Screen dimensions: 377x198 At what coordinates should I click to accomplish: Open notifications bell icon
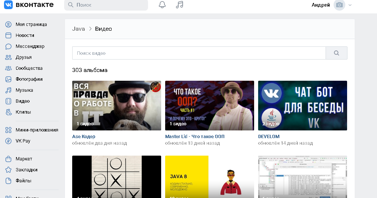[162, 5]
